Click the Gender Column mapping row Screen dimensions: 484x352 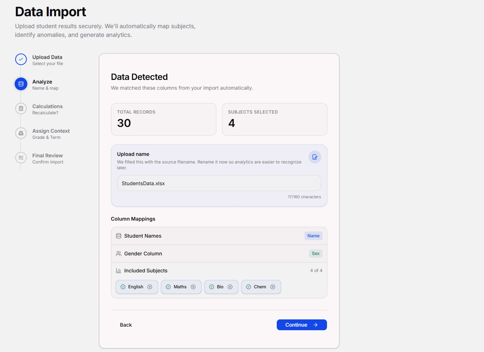tap(219, 254)
